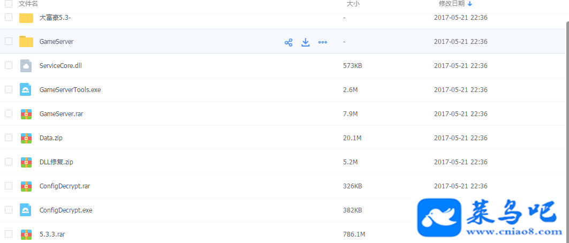569x243 pixels.
Task: Click the 786.1M size value
Action: (x=354, y=234)
